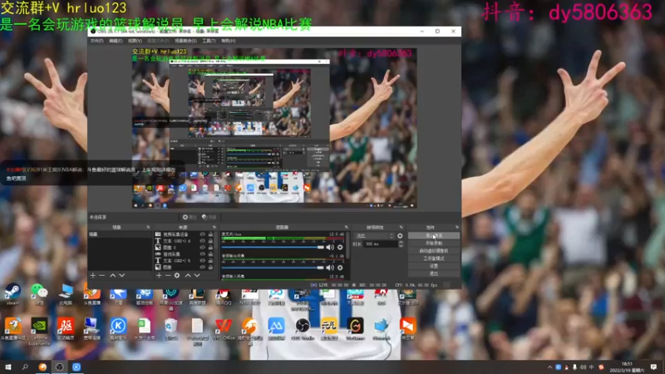
Task: Pop out the 来源 sources dock icon
Action: (x=214, y=227)
